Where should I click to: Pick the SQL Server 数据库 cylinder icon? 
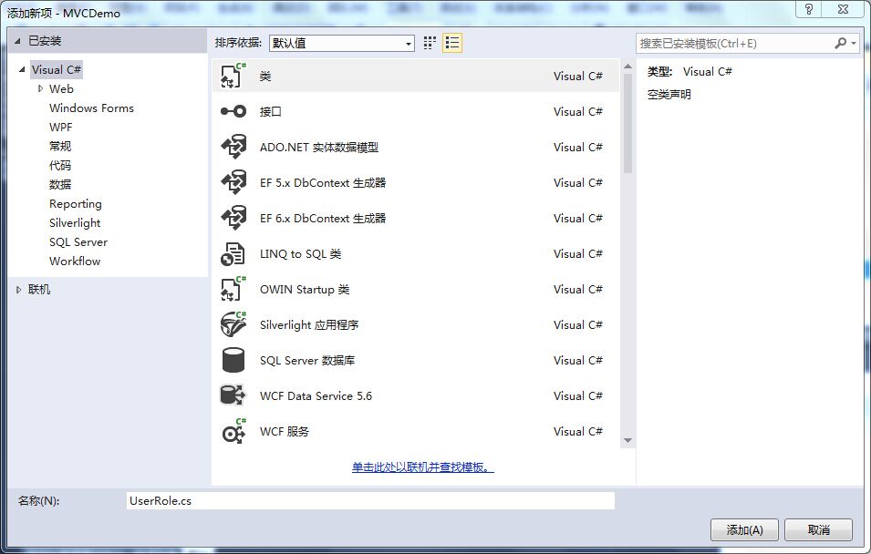point(233,360)
